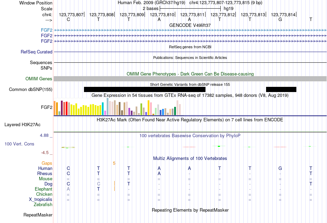Click the orange 5 gap count marker
This screenshot has height=223, width=327.
pyautogui.click(x=114, y=163)
